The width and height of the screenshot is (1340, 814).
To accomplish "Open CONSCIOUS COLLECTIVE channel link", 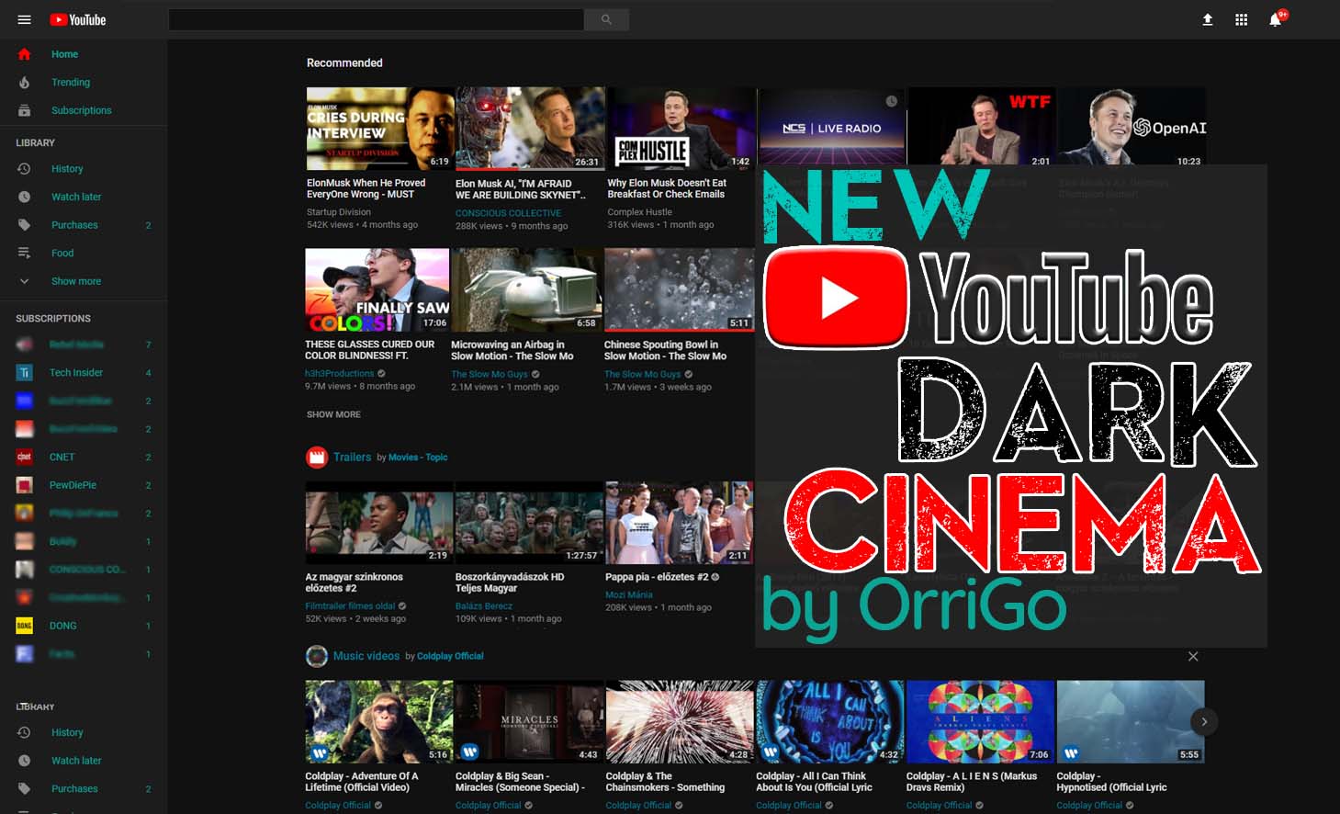I will (x=508, y=213).
